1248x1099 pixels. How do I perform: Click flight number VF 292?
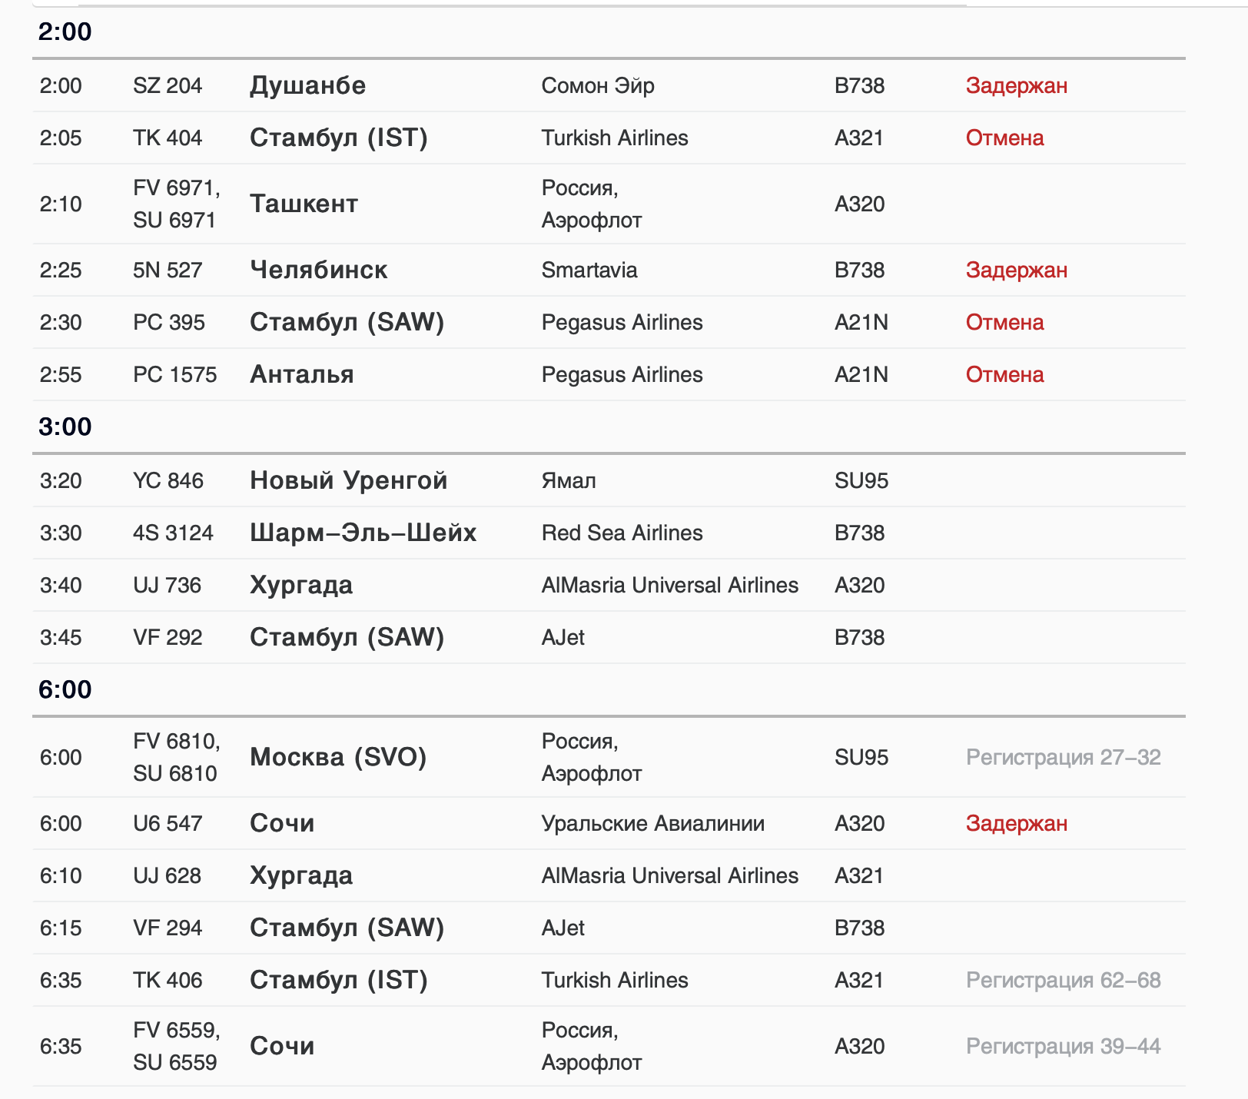[x=168, y=637]
